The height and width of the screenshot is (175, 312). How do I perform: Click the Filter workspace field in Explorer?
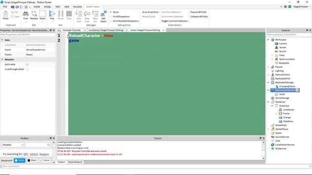tap(289, 35)
